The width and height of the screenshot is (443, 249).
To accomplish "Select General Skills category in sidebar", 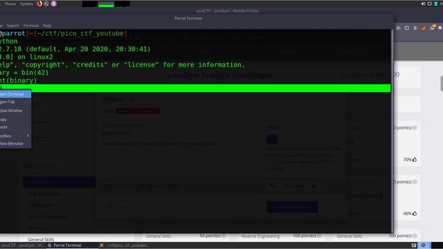I will [x=41, y=239].
